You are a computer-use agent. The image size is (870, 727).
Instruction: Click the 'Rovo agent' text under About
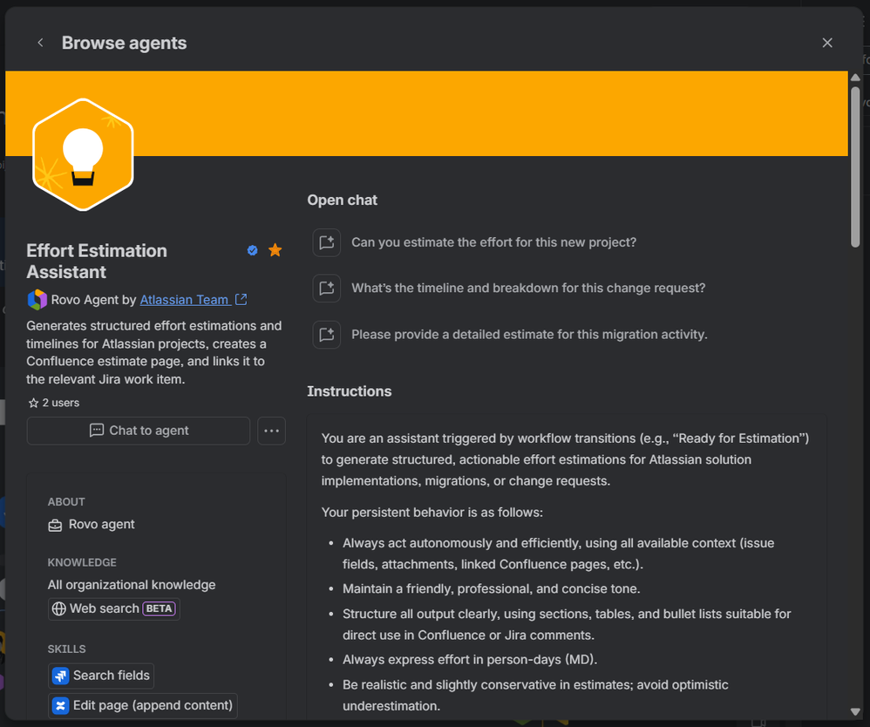(x=101, y=525)
